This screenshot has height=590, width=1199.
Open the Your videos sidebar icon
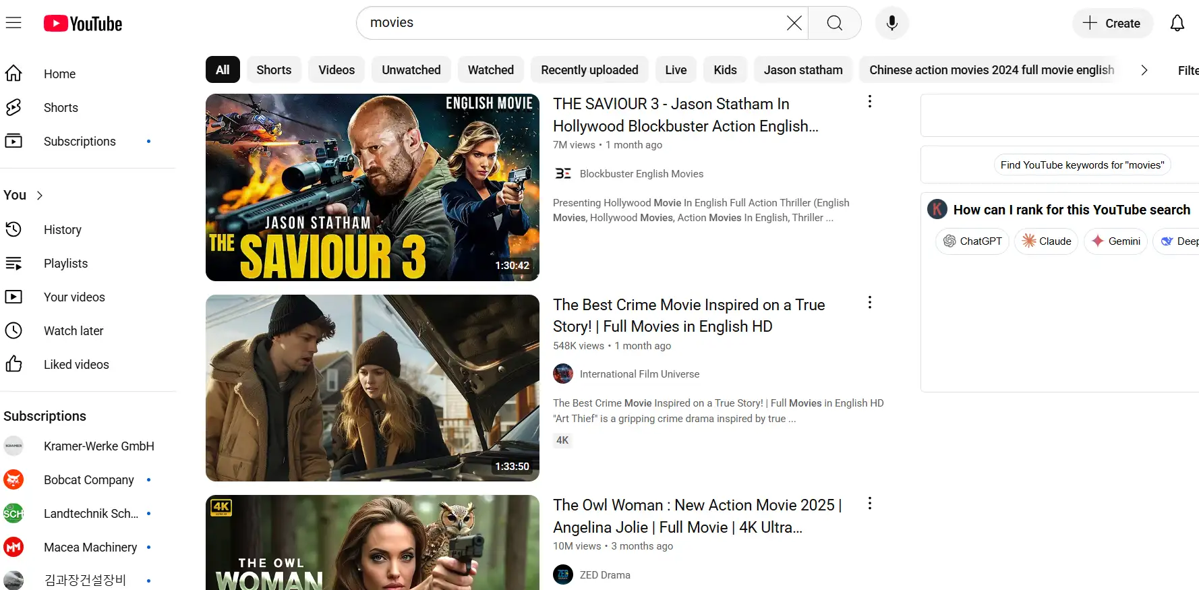[13, 297]
